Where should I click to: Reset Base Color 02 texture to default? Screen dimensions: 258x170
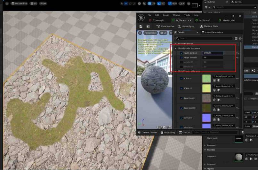[x=237, y=108]
